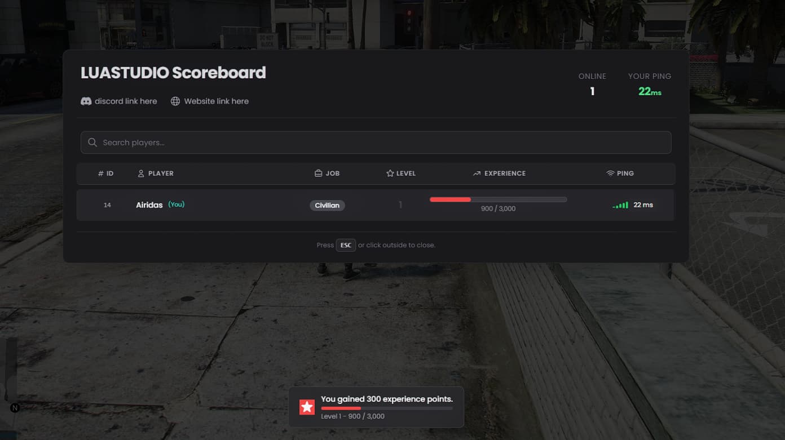Click the person icon beside PLAYER header
785x440 pixels.
point(140,173)
